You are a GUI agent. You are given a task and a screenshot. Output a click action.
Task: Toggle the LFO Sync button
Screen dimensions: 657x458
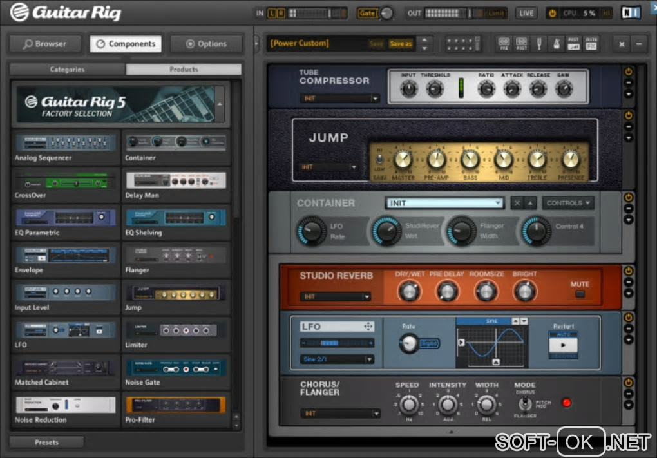[x=430, y=343]
